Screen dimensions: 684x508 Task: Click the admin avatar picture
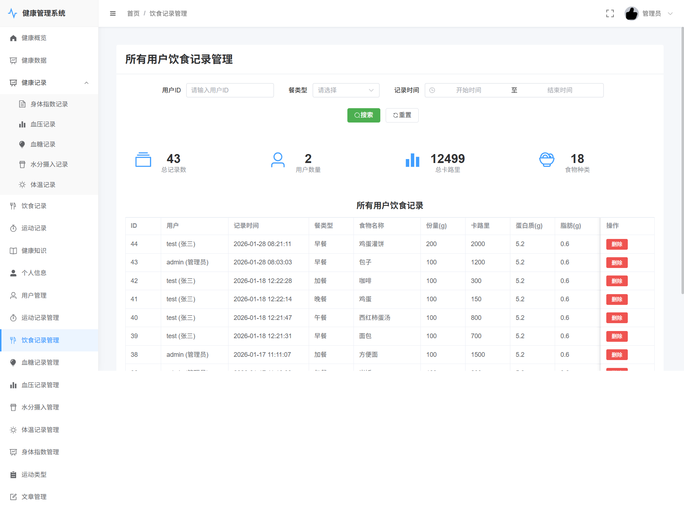pos(631,14)
